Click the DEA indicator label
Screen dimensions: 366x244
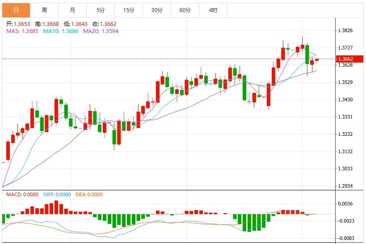pos(88,194)
